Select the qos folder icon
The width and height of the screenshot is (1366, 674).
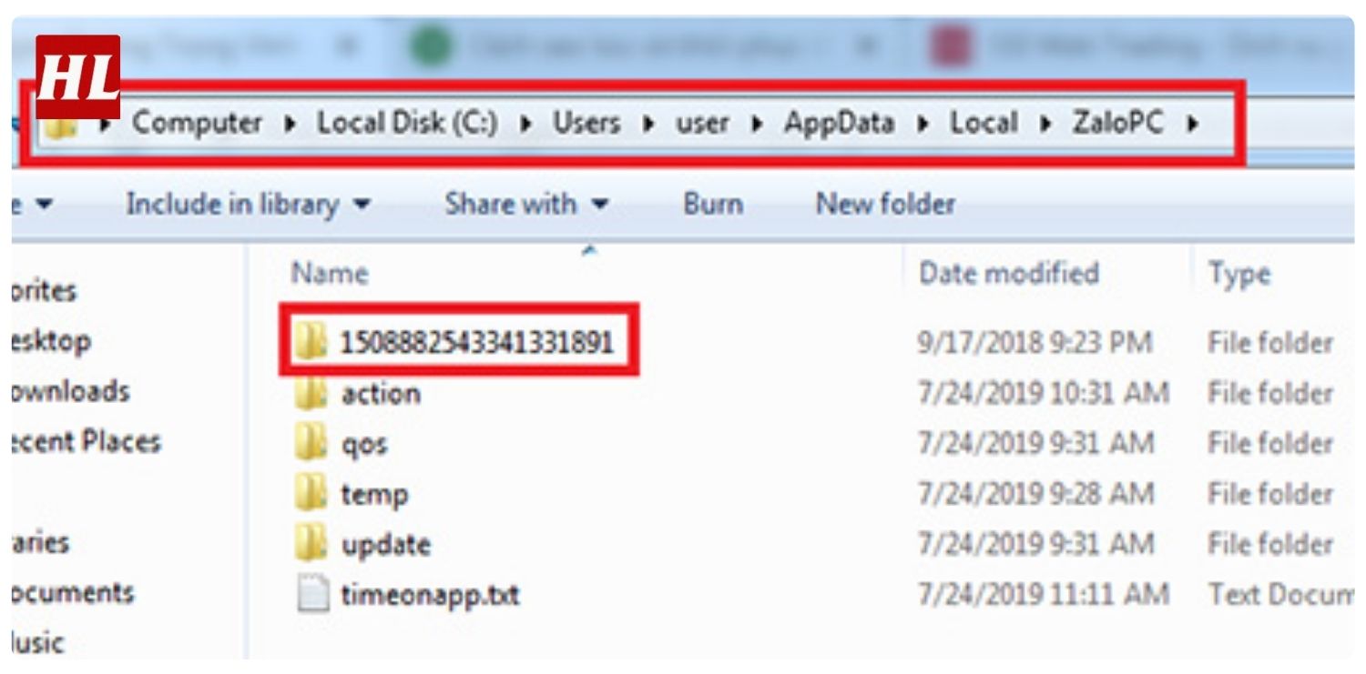tap(311, 444)
